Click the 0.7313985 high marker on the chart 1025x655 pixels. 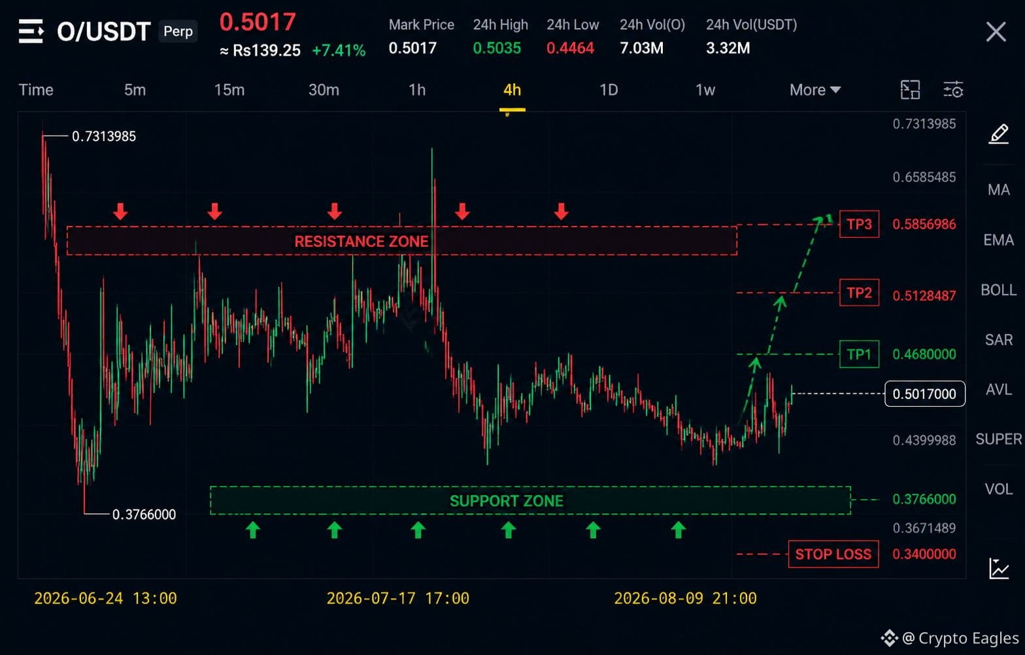click(x=104, y=136)
